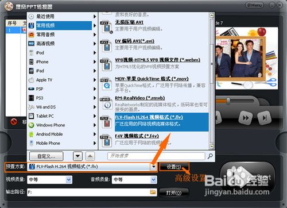
Task: Click the Tablet PC icon
Action: tap(31, 116)
